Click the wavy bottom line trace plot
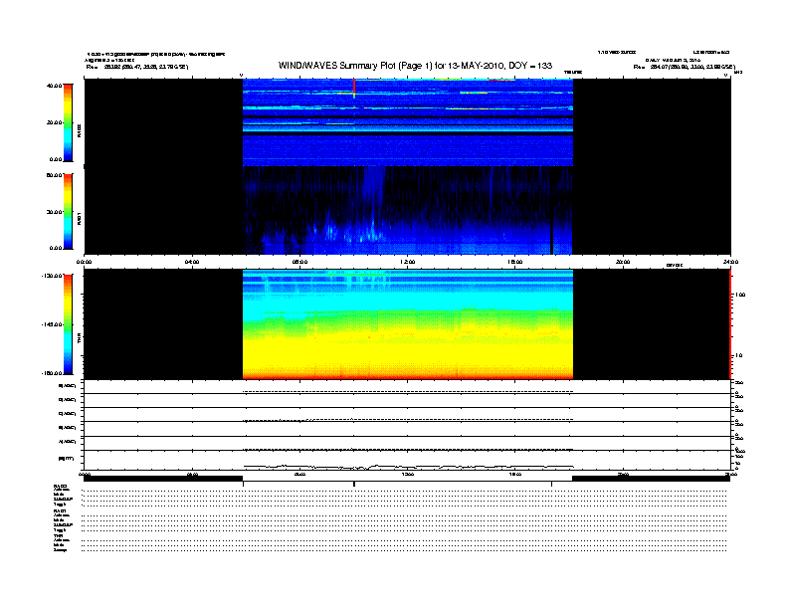788x609 pixels. pos(408,467)
